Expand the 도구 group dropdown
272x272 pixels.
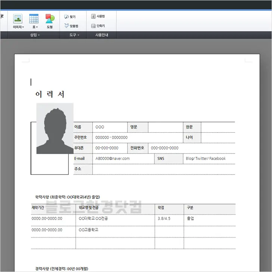pyautogui.click(x=74, y=35)
